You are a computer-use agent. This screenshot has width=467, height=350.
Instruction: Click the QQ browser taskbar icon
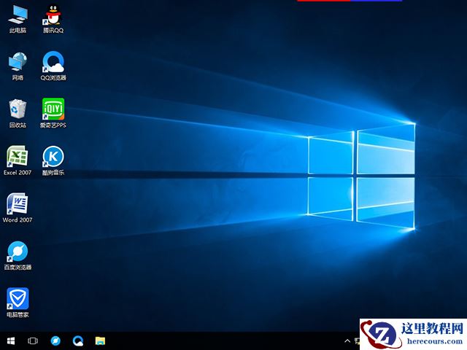78,341
